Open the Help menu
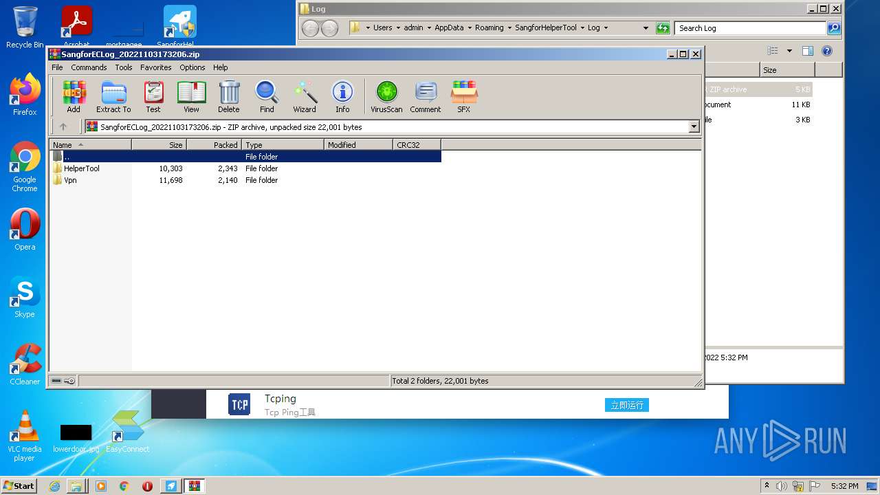880x495 pixels. click(x=220, y=67)
